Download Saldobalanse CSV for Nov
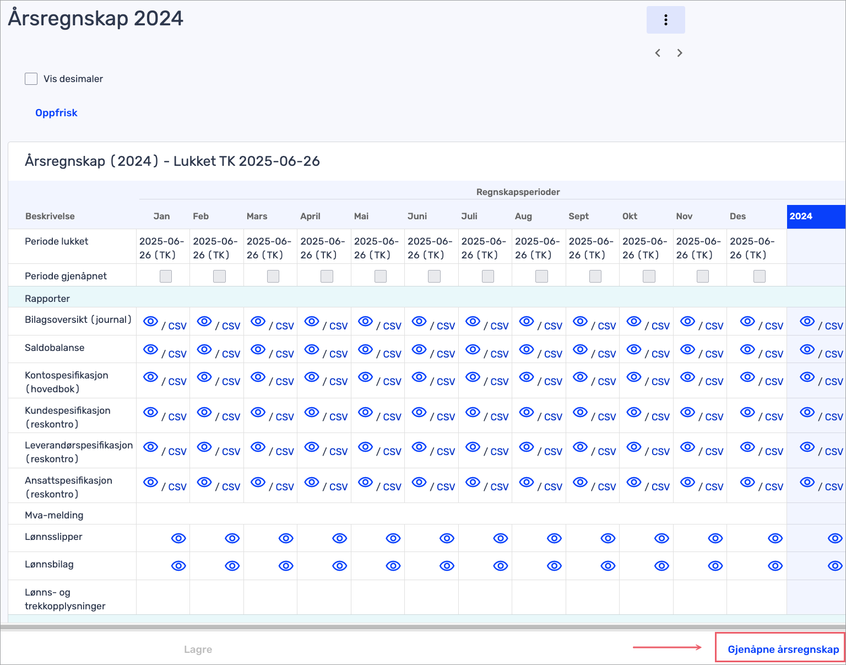Image resolution: width=846 pixels, height=665 pixels. click(714, 354)
